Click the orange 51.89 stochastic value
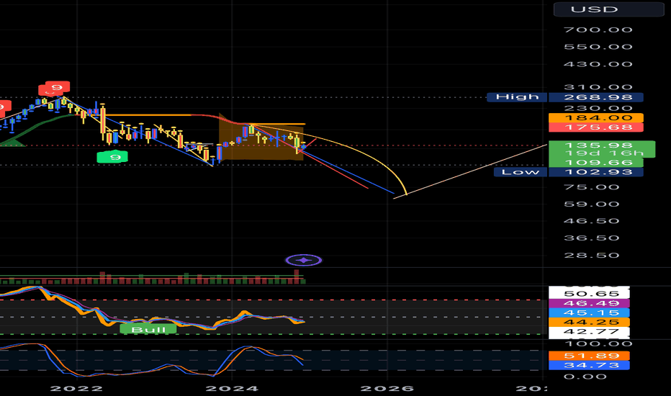This screenshot has width=671, height=396. point(589,356)
